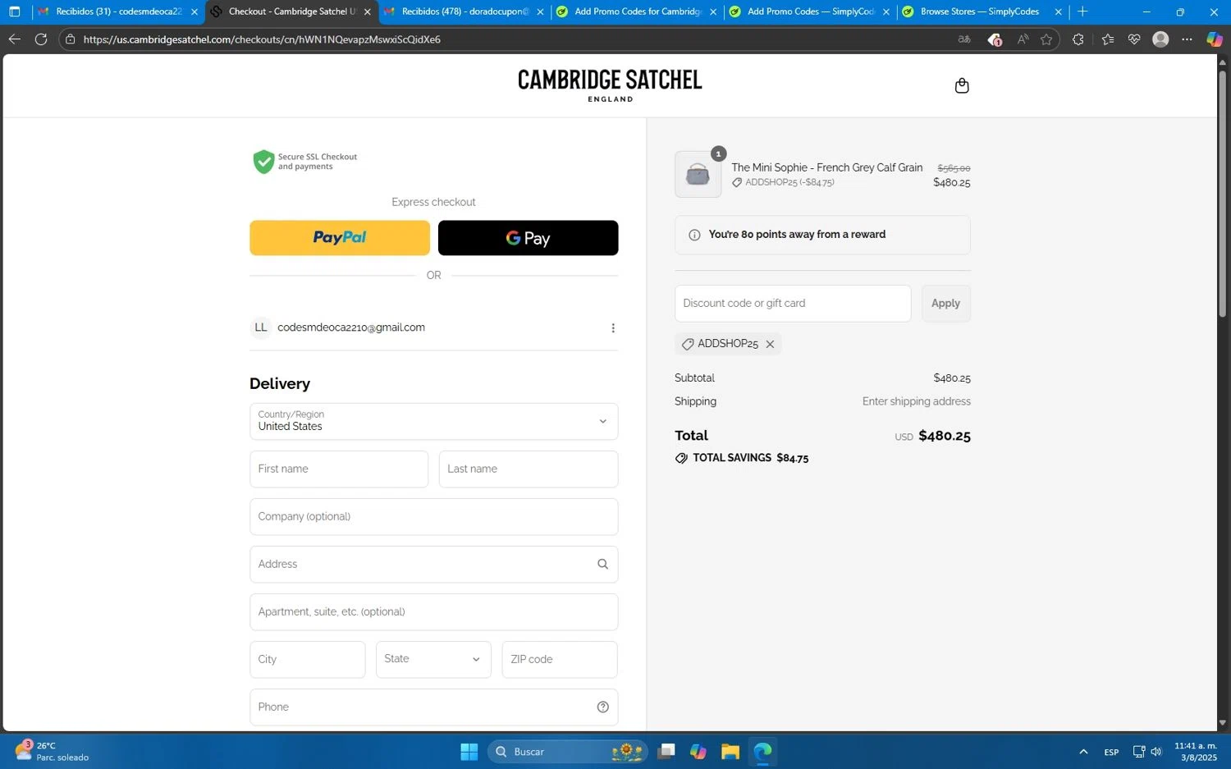Switch to Add Promo Codes for Cambridge tab

(637, 11)
